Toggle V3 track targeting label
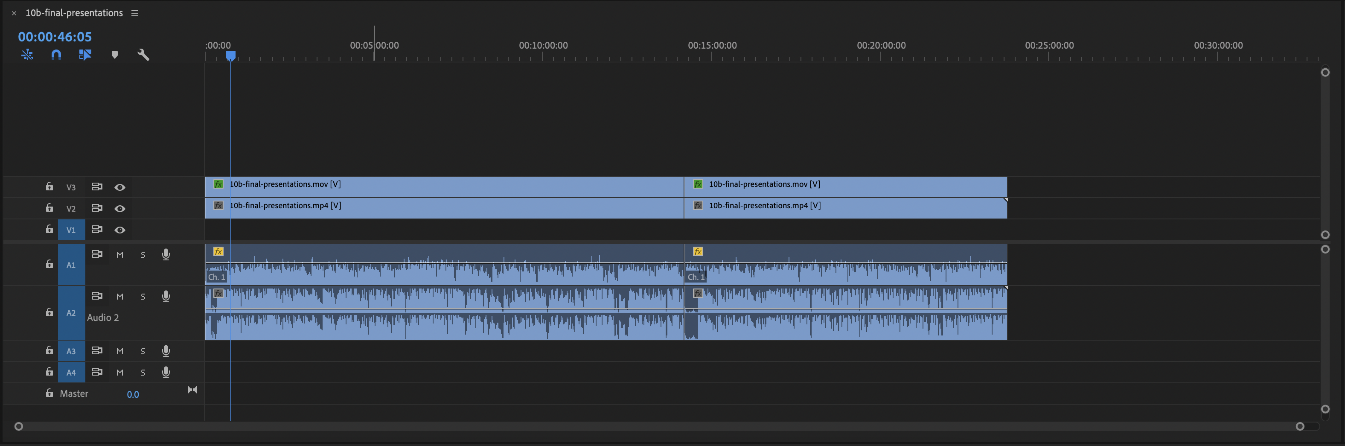 click(x=71, y=187)
